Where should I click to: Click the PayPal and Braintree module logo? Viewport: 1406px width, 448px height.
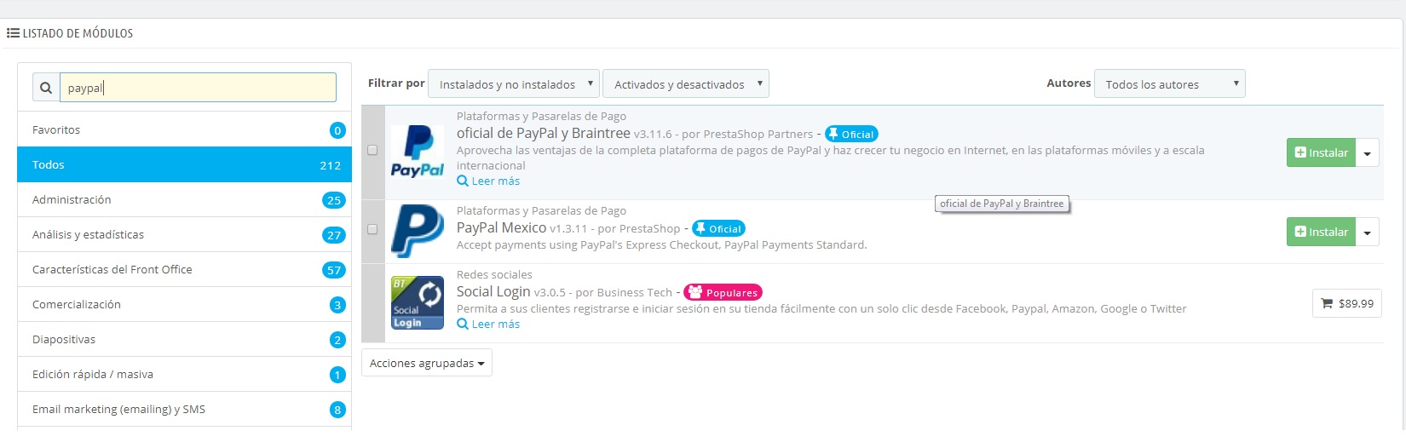(418, 151)
